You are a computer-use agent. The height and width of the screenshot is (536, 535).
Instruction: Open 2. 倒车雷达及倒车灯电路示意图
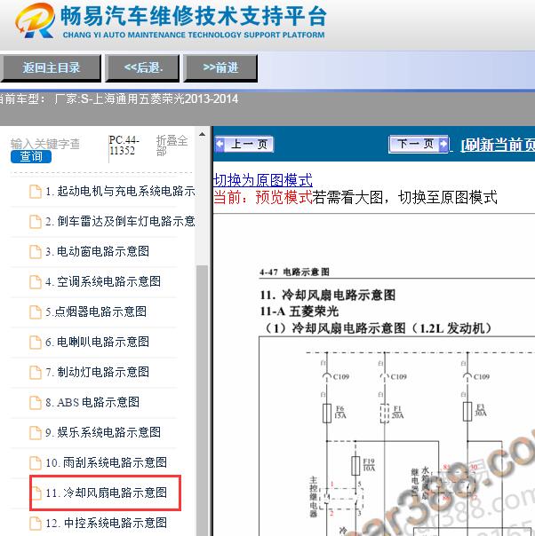(120, 222)
